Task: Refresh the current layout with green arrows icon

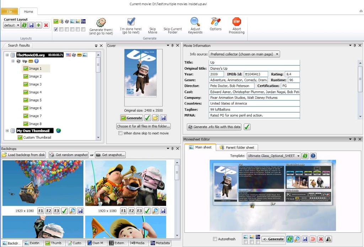Action: (x=25, y=25)
